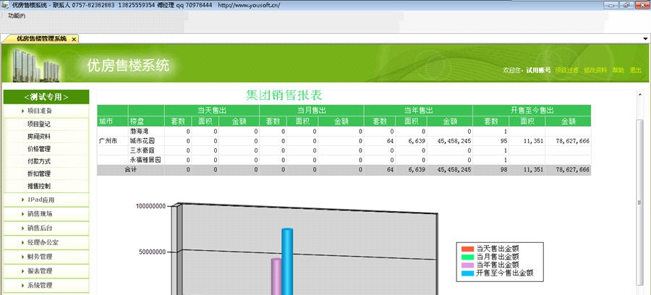This screenshot has width=651, height=295.
Task: Open the tab list dropdown arrow
Action: pyautogui.click(x=646, y=38)
